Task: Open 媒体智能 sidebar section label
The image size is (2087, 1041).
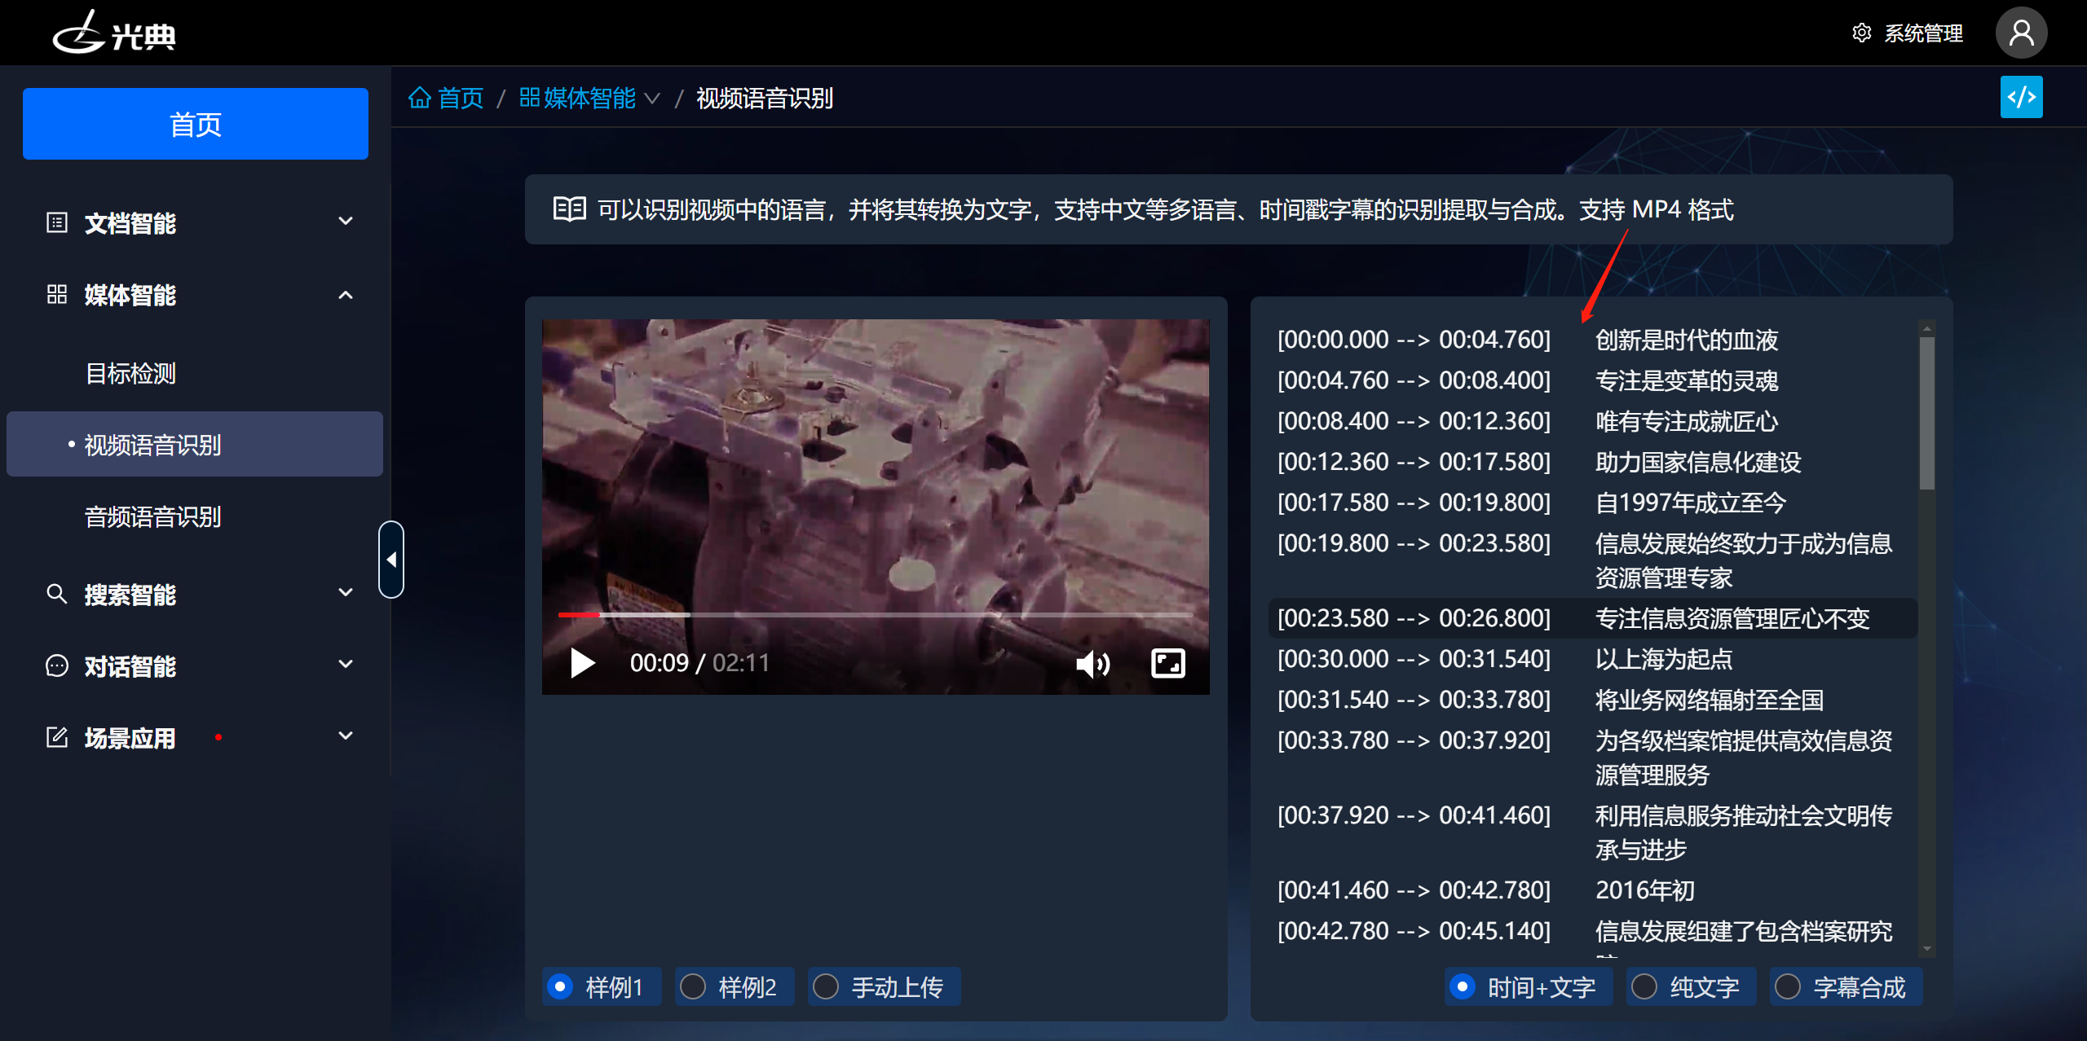Action: (130, 295)
